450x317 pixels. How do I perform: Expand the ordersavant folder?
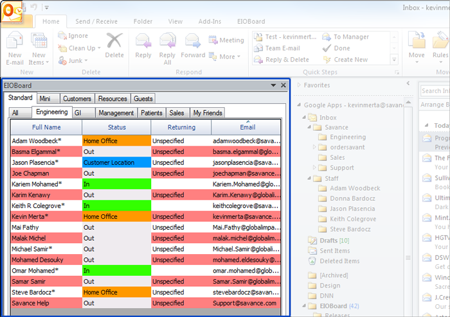314,147
